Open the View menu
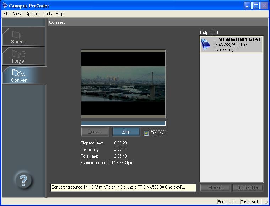Image resolution: width=270 pixels, height=206 pixels. pyautogui.click(x=17, y=14)
